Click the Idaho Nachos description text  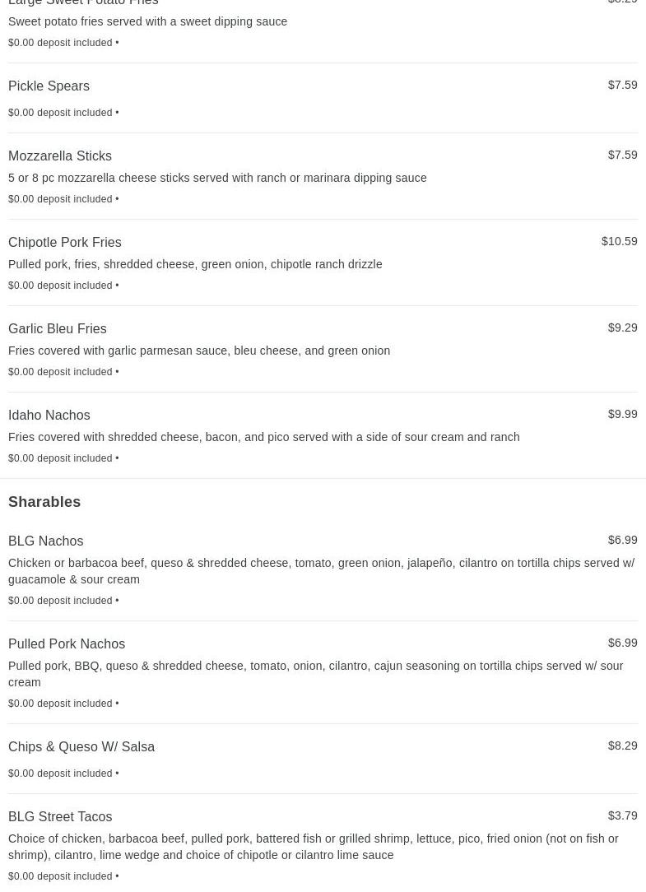pyautogui.click(x=264, y=438)
